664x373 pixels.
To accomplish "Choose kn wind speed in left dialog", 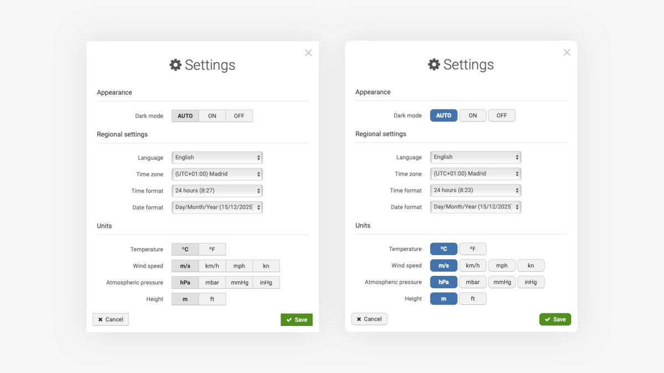I will [x=266, y=266].
